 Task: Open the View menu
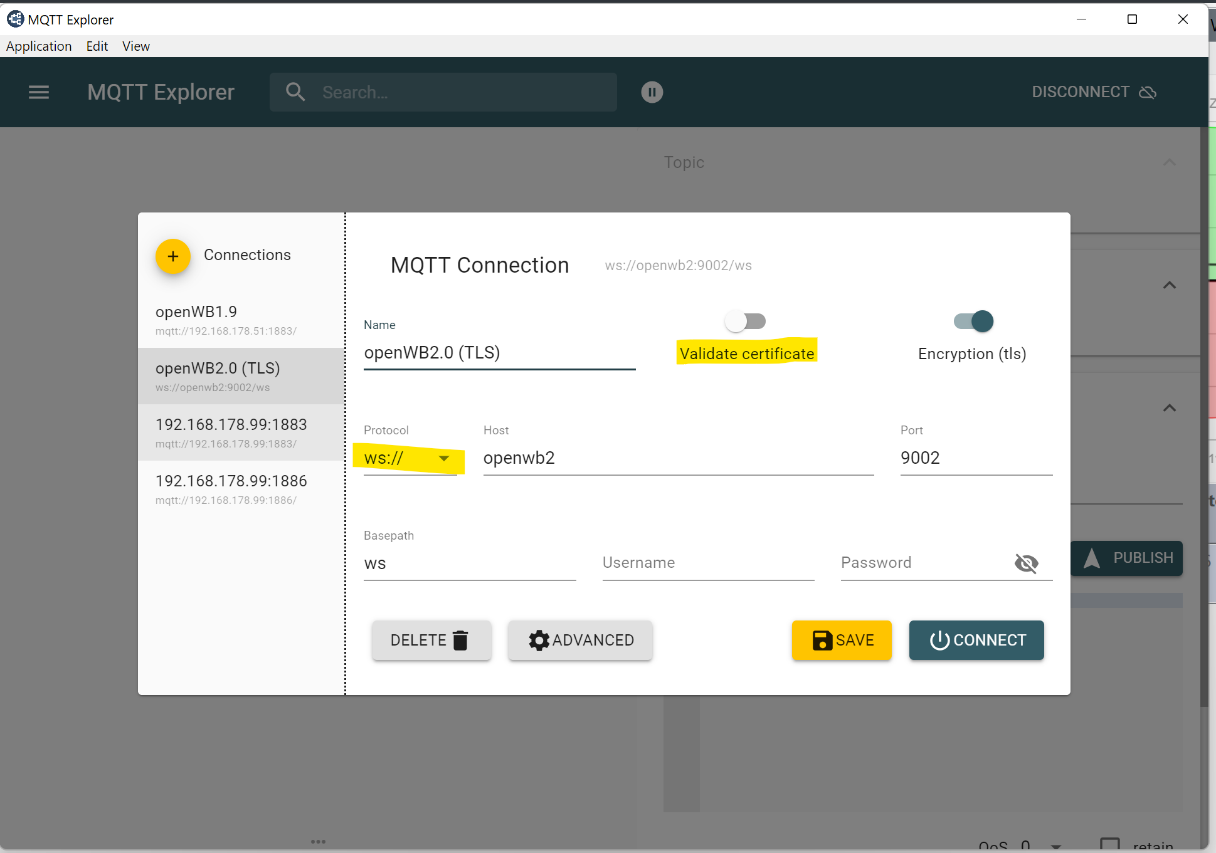tap(135, 46)
